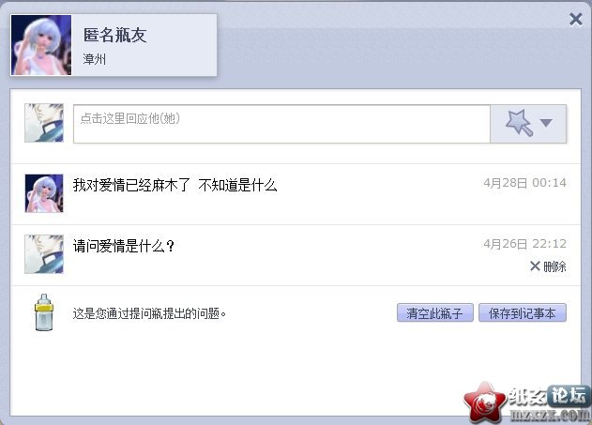Select the reply text 我对爱情已经麻木了 不知道是什么
592x425 pixels.
(x=175, y=185)
